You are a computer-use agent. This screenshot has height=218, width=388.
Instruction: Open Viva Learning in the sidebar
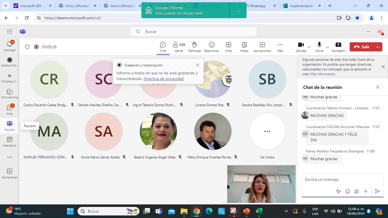pyautogui.click(x=10, y=94)
